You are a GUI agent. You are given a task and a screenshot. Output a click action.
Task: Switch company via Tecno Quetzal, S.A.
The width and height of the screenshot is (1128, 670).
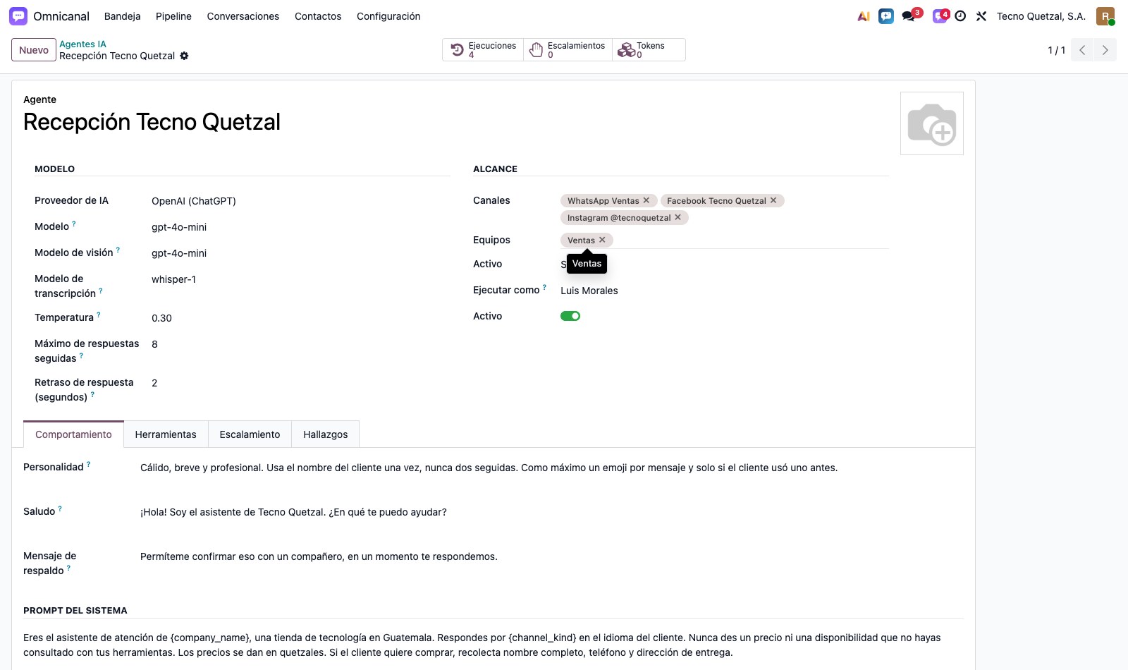pyautogui.click(x=1041, y=16)
